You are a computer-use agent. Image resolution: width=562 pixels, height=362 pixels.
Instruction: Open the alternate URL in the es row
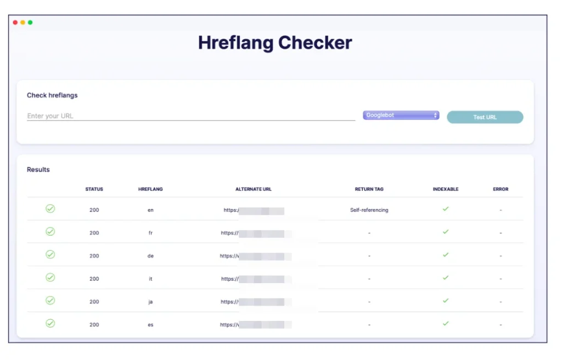tap(256, 325)
